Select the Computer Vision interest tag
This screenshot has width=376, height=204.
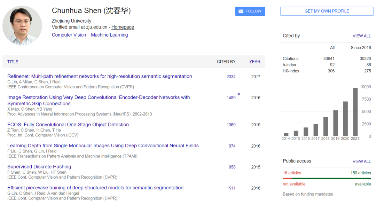coord(69,35)
